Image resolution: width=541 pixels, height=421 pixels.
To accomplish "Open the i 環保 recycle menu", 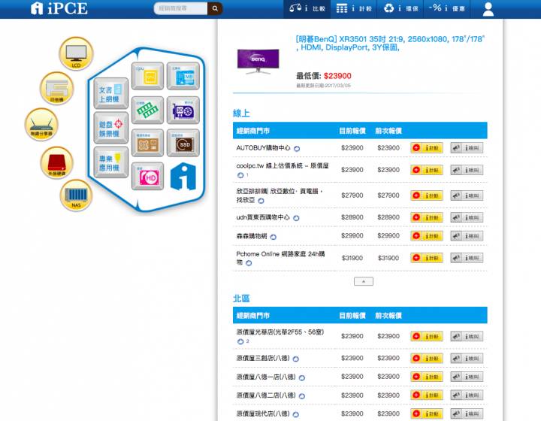I will click(400, 8).
